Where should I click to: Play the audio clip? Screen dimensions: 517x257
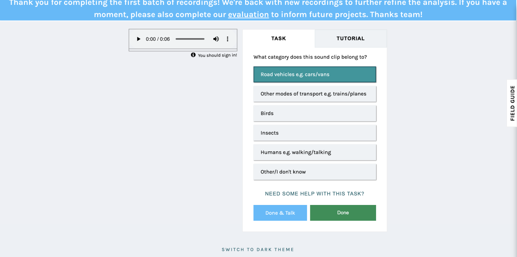(x=139, y=39)
